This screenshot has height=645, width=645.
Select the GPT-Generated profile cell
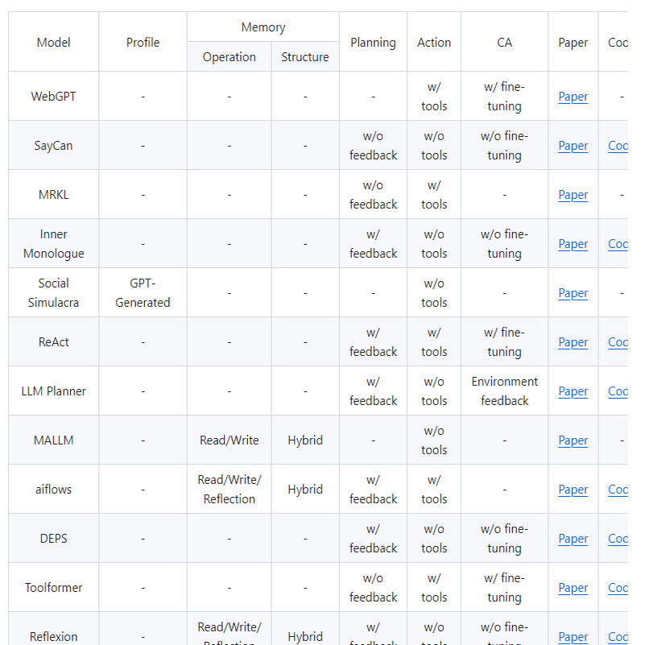(143, 293)
